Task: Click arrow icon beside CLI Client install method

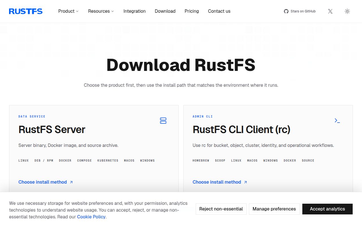Action: pyautogui.click(x=245, y=182)
